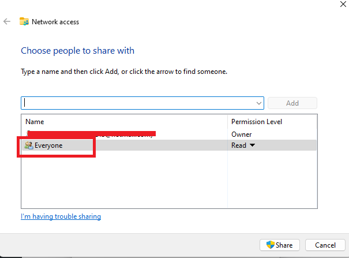
Task: Click the Read permission level text
Action: (239, 145)
